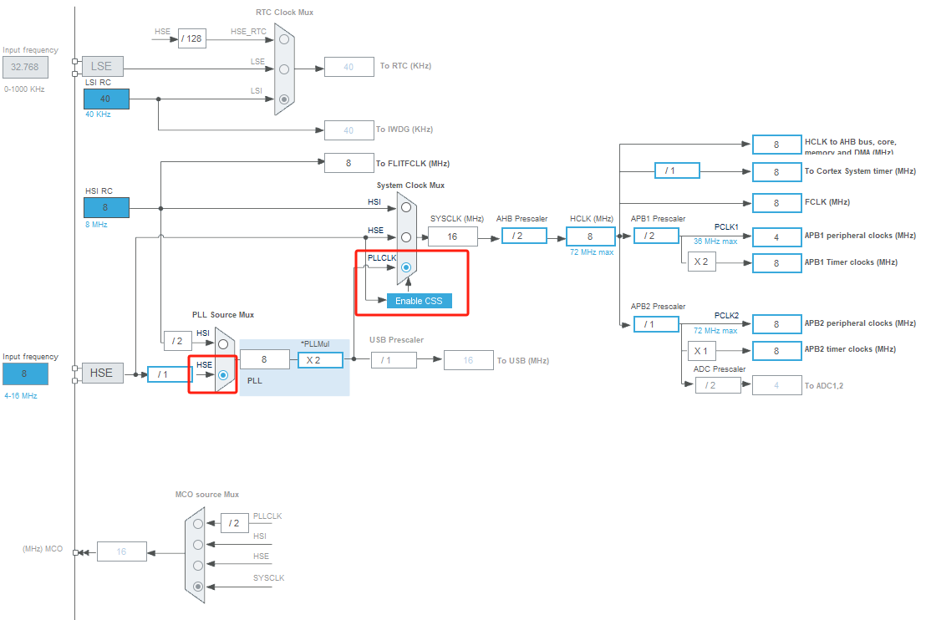The height and width of the screenshot is (620, 926).
Task: Click the SYSCLK frequency field showing 16
Action: coord(453,236)
